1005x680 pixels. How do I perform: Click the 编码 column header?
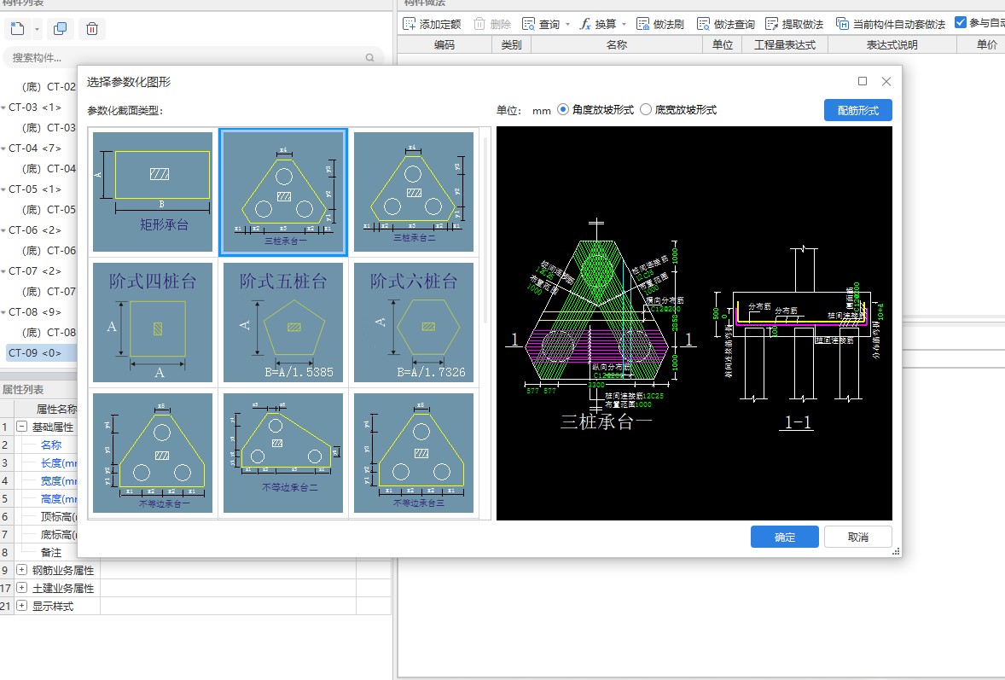[x=444, y=45]
